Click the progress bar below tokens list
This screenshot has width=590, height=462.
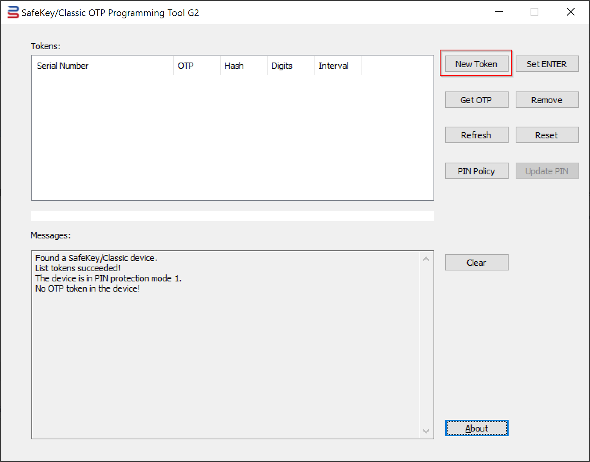(x=232, y=216)
